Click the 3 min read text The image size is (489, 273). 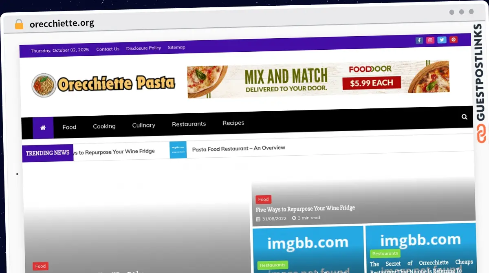coord(309,218)
